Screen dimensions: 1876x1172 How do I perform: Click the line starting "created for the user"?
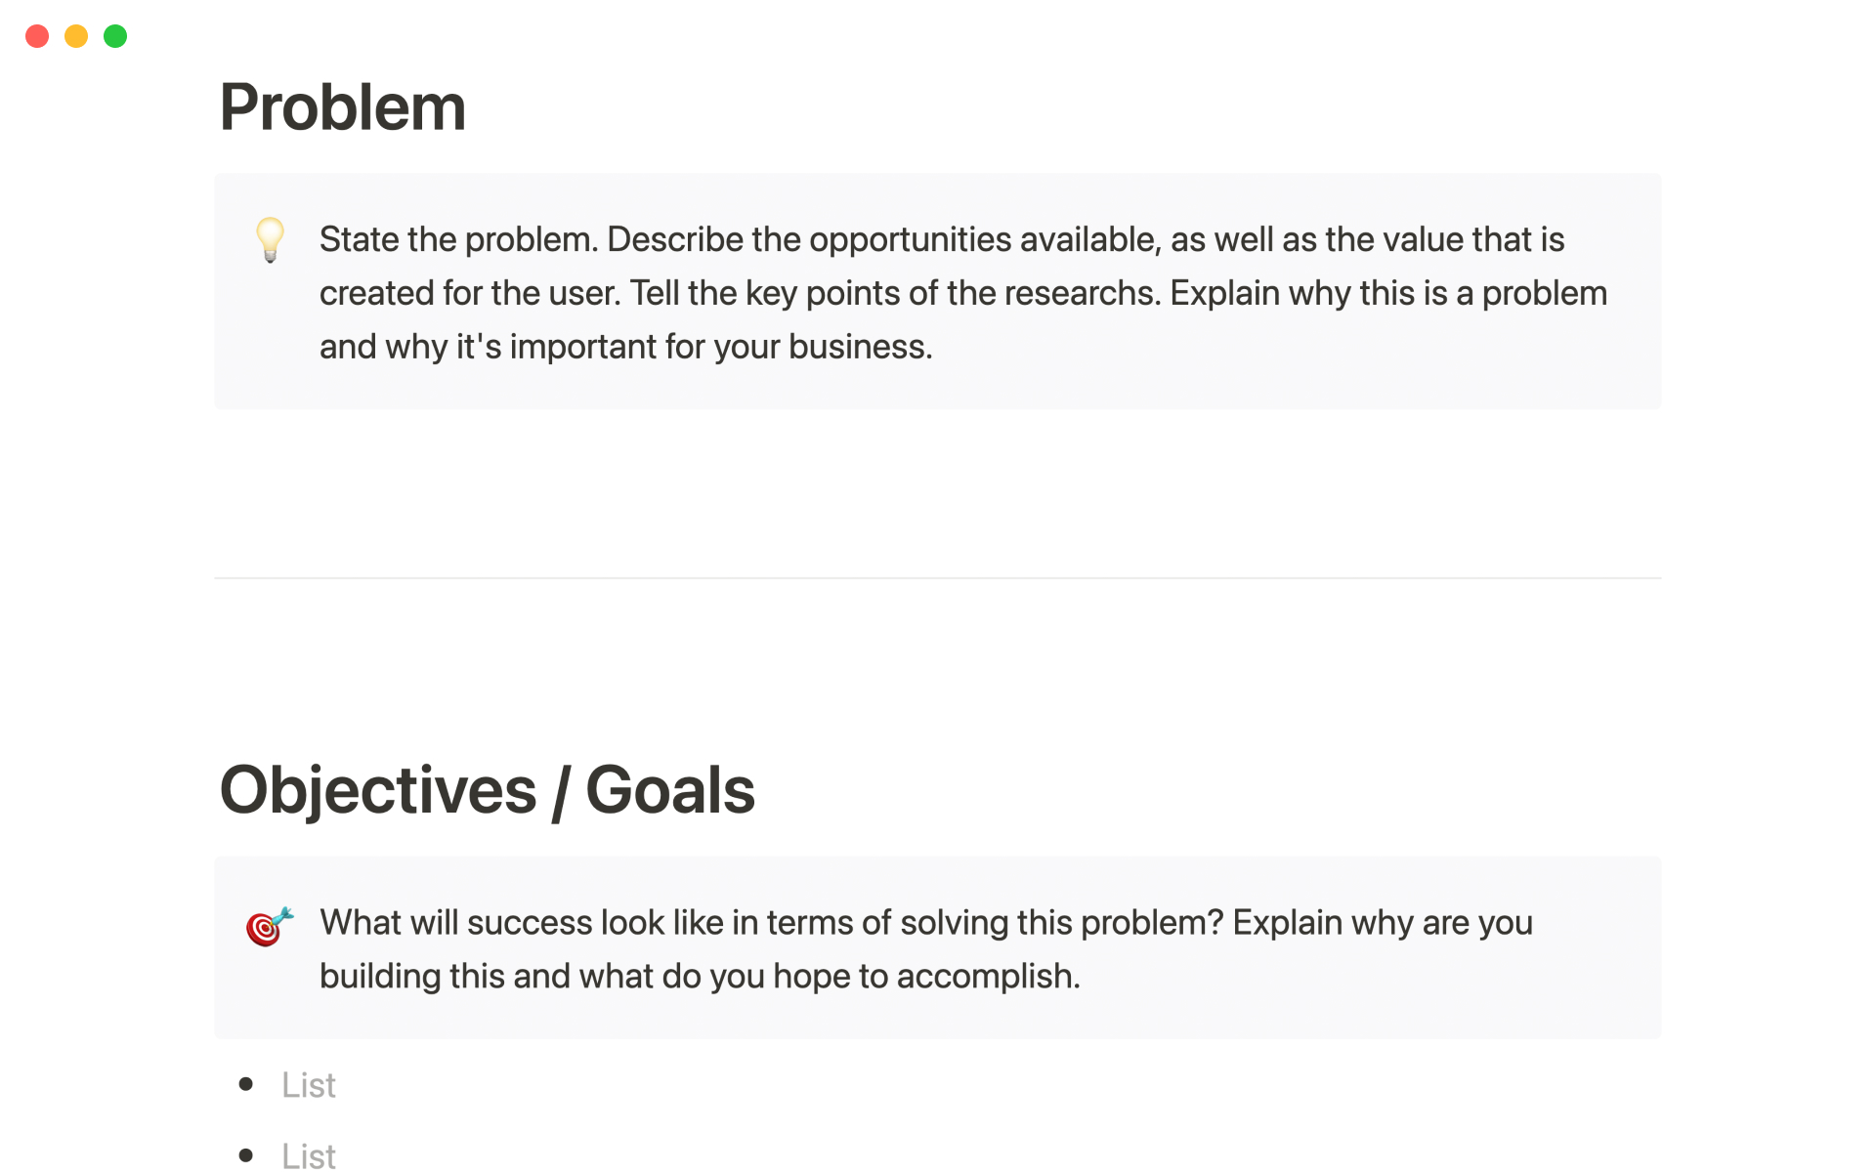(x=962, y=294)
